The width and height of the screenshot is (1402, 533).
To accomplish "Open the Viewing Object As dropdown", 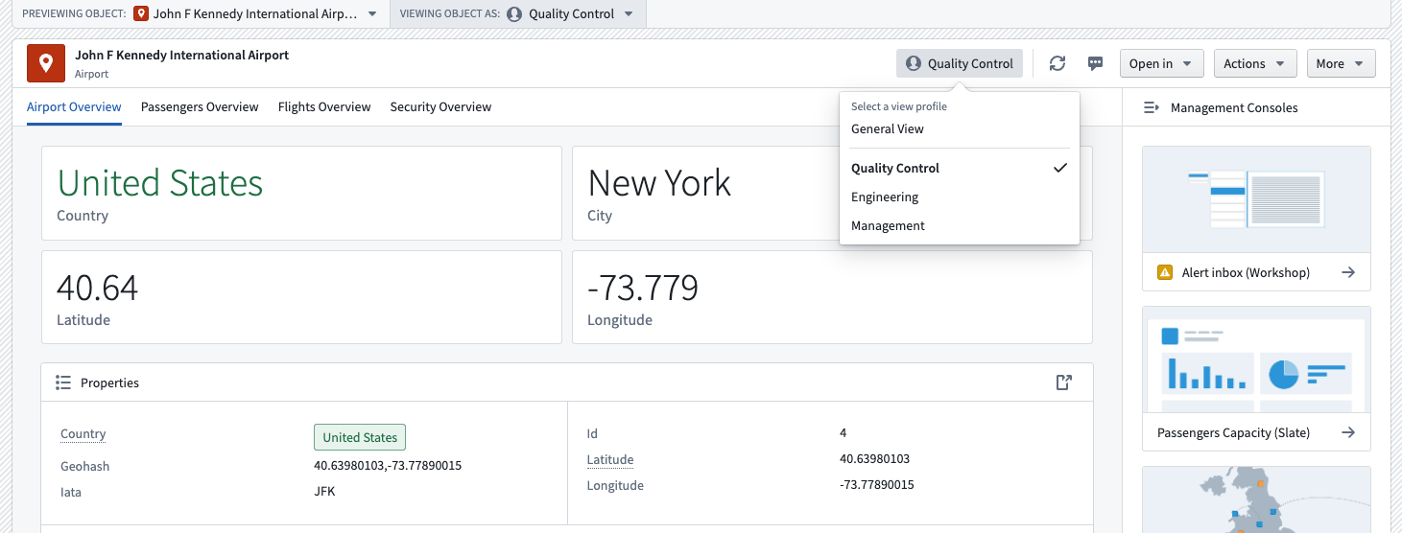I will click(x=571, y=13).
